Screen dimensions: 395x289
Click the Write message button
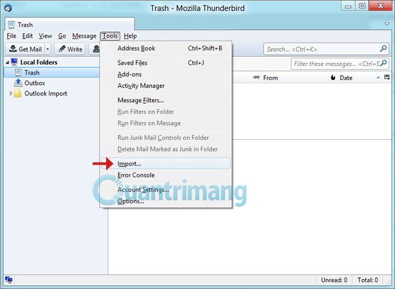(70, 49)
